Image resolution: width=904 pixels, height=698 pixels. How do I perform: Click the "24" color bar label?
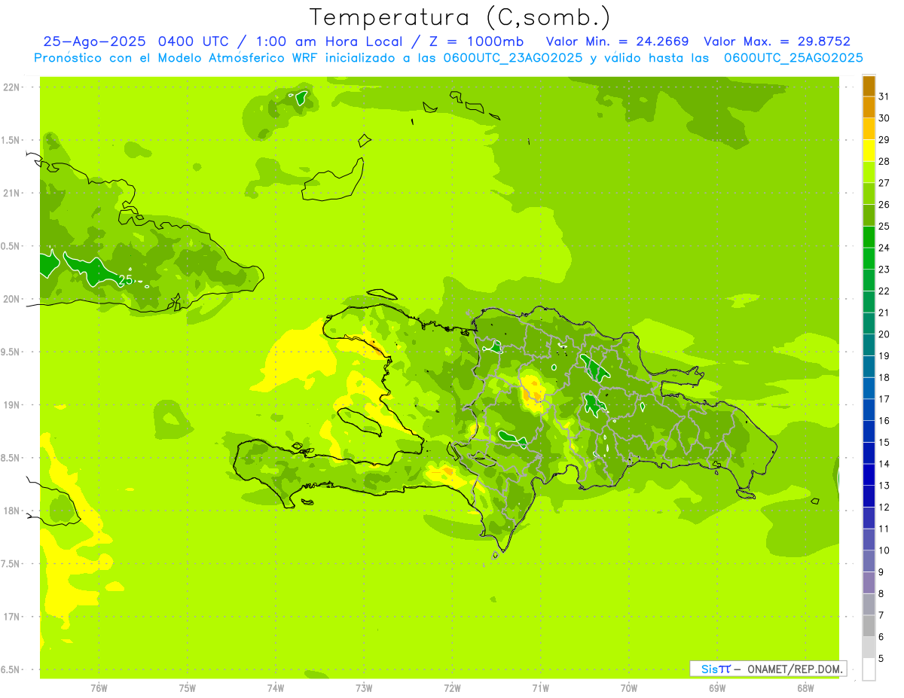pos(884,248)
